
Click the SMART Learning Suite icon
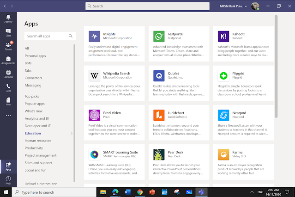[x=94, y=154]
